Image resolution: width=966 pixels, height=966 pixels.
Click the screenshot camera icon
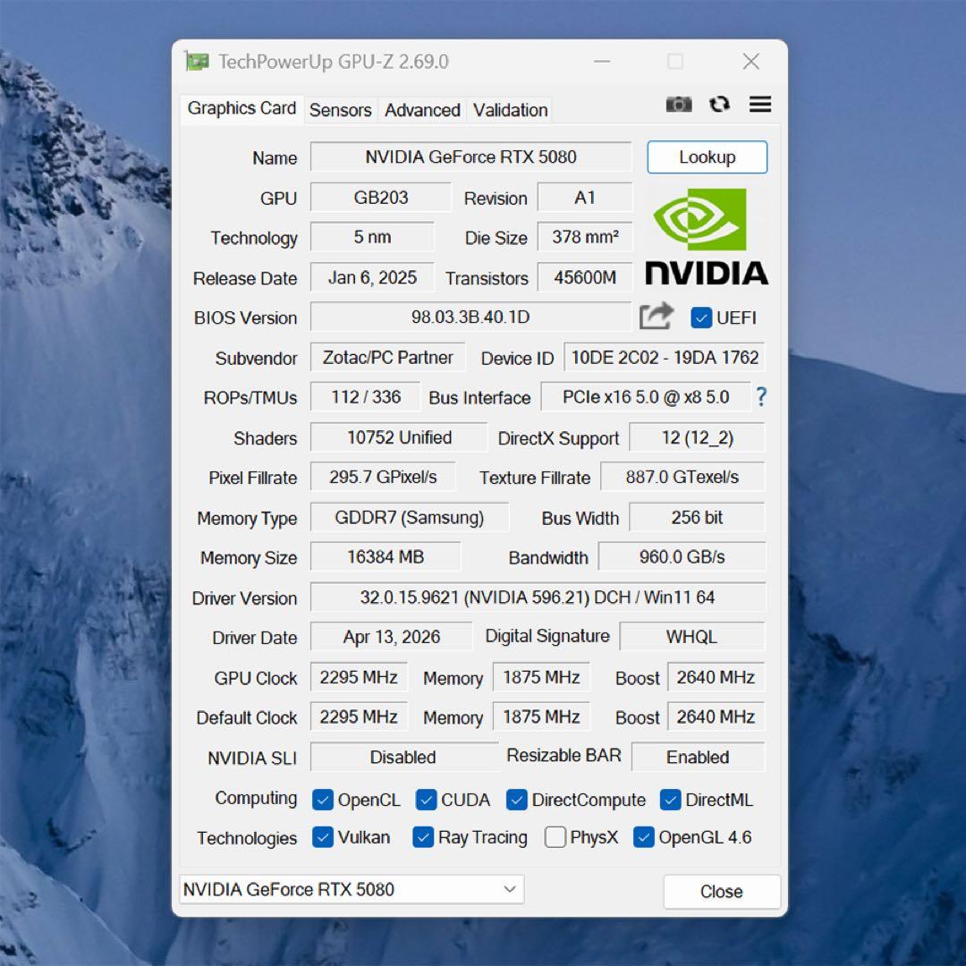pyautogui.click(x=678, y=104)
